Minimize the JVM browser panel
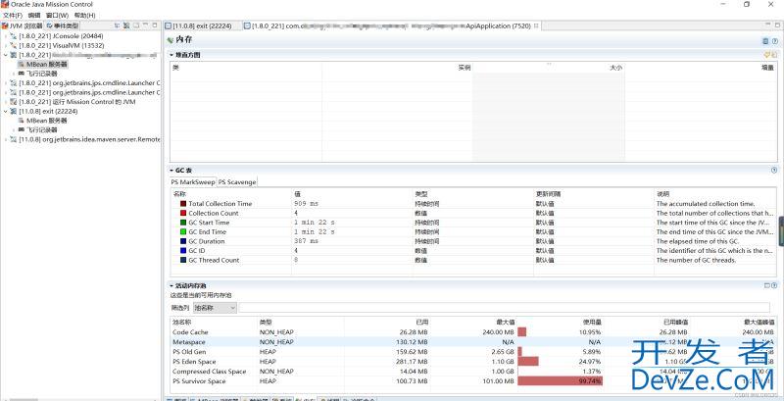Image resolution: width=784 pixels, height=401 pixels. [145, 25]
